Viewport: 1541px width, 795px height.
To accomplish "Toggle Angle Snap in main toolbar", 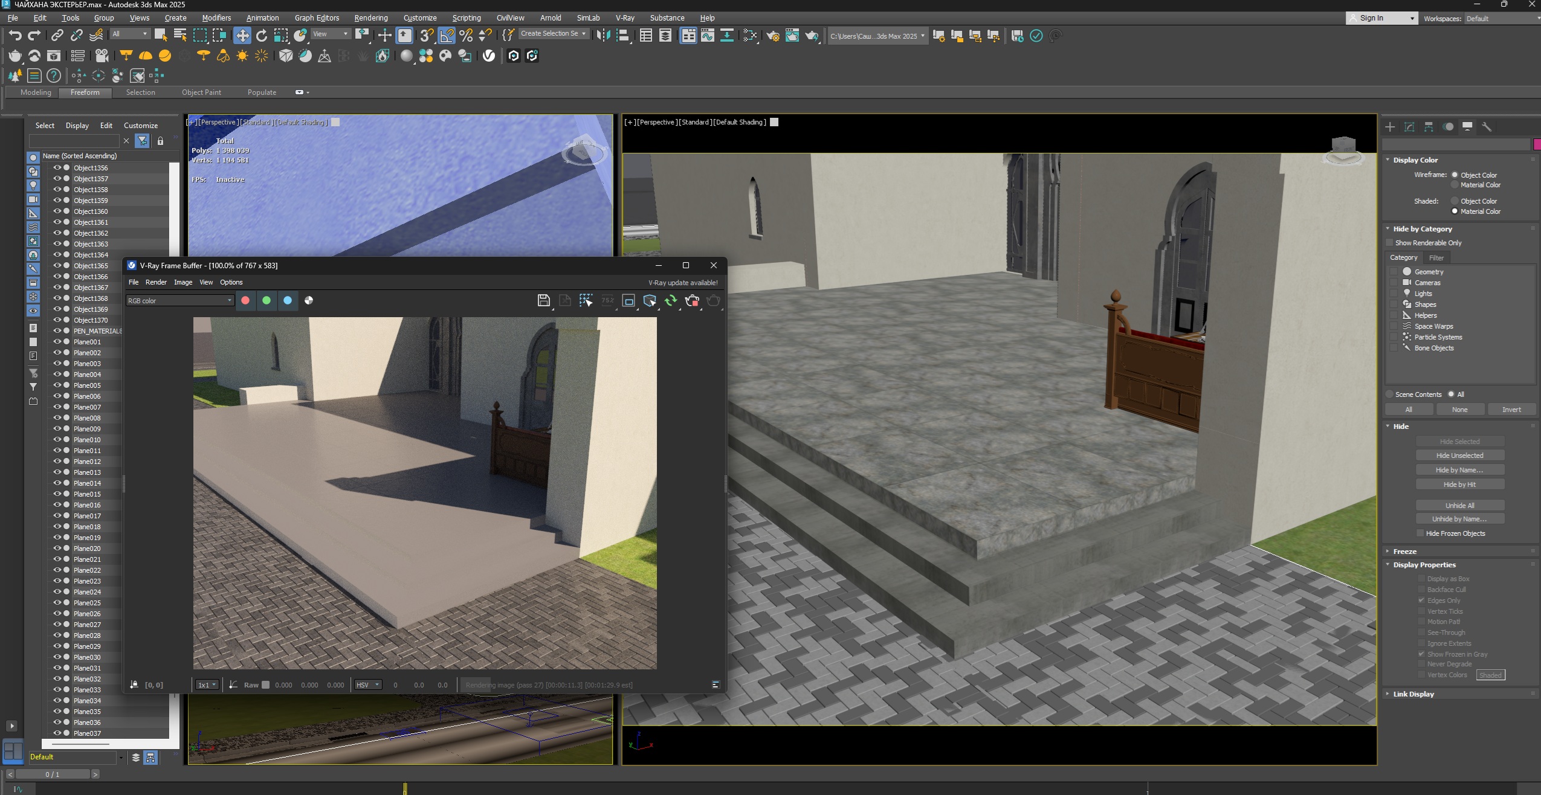I will point(447,36).
